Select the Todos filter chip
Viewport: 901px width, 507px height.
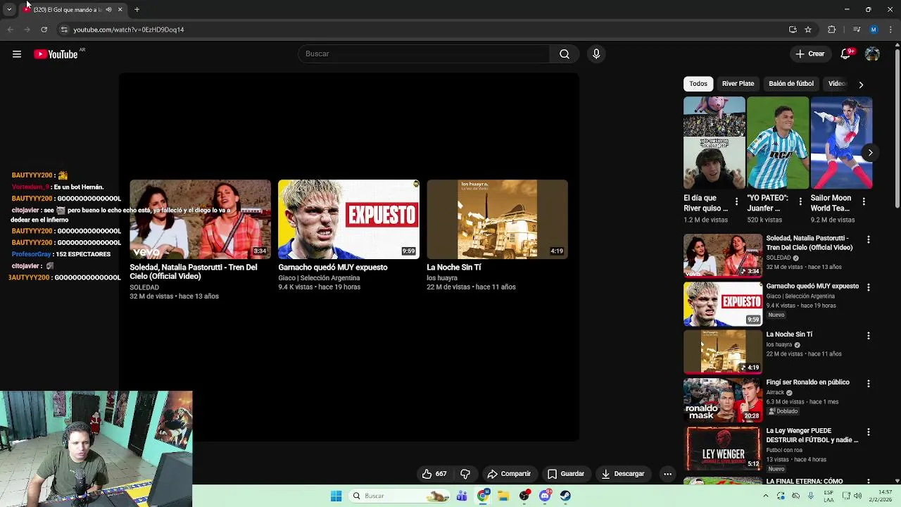tap(698, 84)
